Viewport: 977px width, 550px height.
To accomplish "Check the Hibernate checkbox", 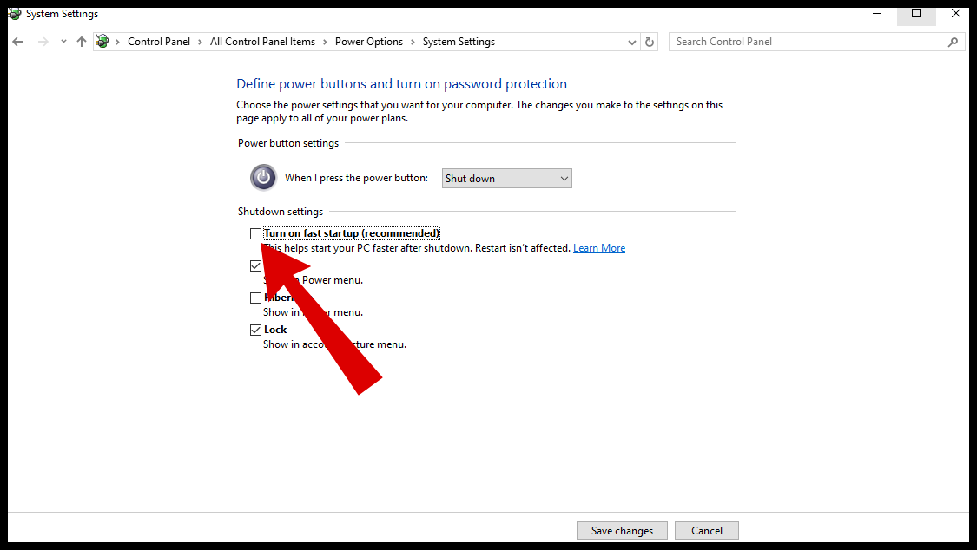I will click(255, 298).
